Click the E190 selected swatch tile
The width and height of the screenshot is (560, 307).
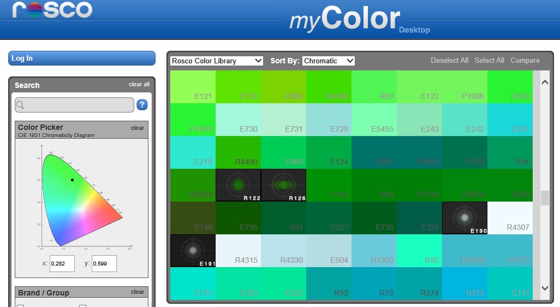click(464, 218)
